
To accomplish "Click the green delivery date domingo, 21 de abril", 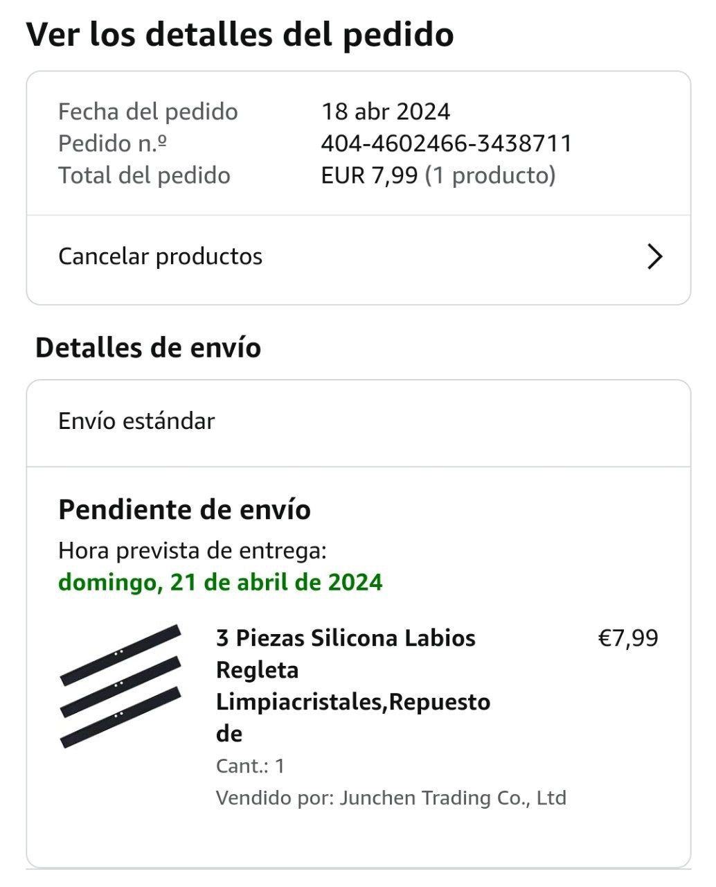I will [220, 581].
